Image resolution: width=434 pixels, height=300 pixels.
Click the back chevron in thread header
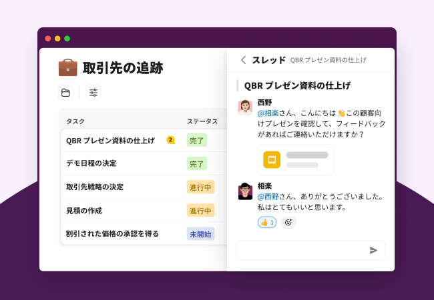point(243,60)
